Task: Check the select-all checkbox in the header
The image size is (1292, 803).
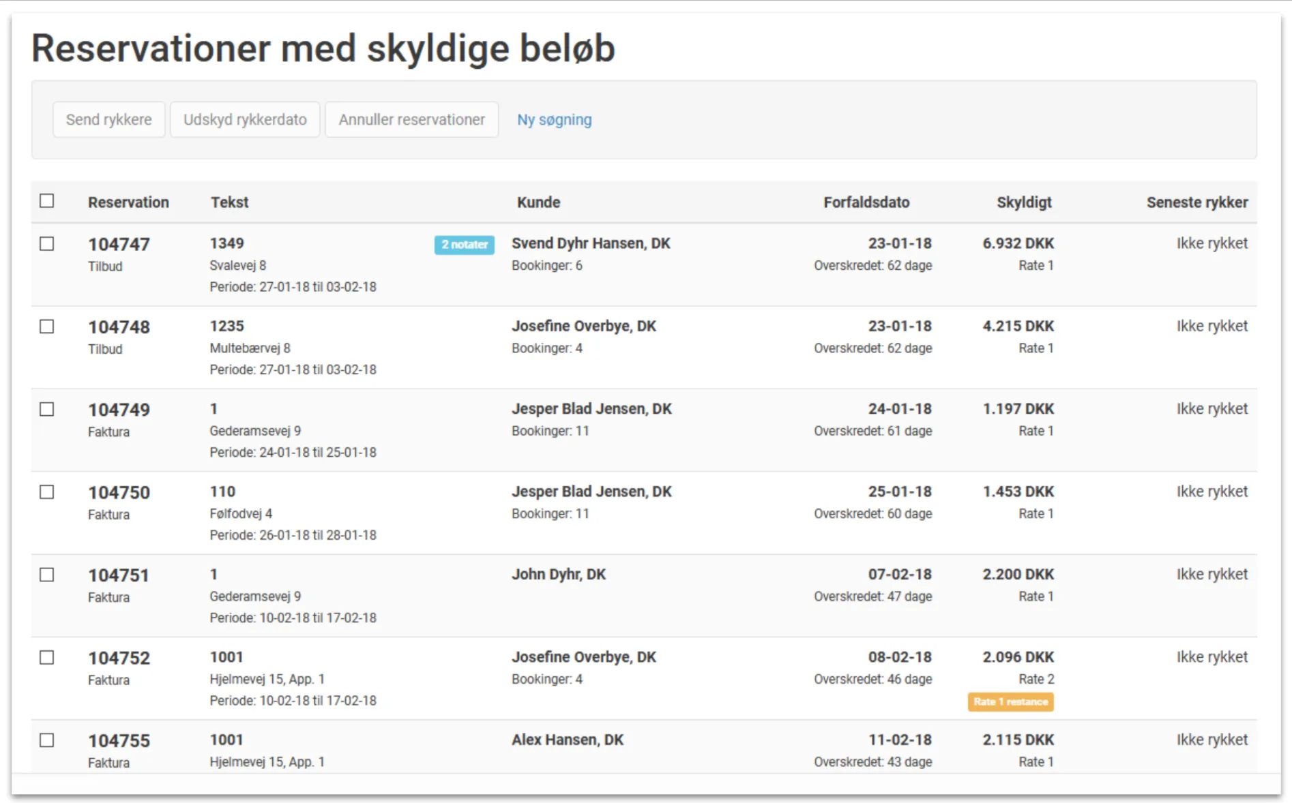Action: pyautogui.click(x=46, y=200)
